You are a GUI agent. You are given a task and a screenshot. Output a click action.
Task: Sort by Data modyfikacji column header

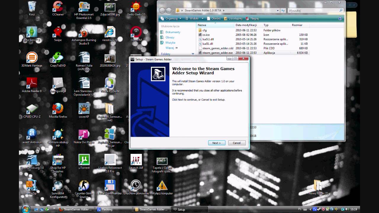tap(248, 25)
